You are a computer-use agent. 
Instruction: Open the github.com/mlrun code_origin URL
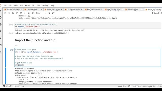point(74,18)
